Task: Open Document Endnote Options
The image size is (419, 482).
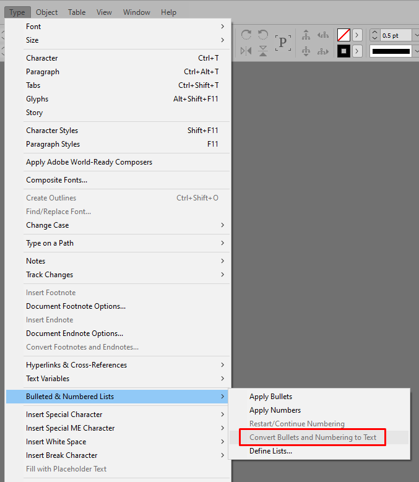Action: tap(118, 334)
